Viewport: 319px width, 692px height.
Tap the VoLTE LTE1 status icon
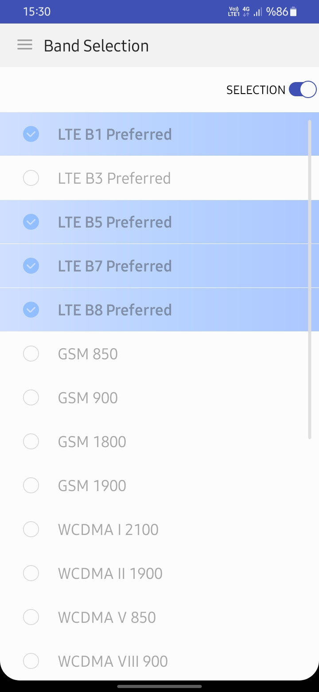[x=233, y=12]
